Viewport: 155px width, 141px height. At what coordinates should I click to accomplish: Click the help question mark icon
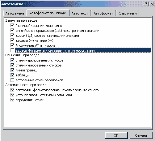146,4
